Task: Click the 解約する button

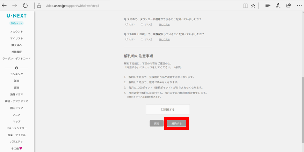Action: (176, 123)
